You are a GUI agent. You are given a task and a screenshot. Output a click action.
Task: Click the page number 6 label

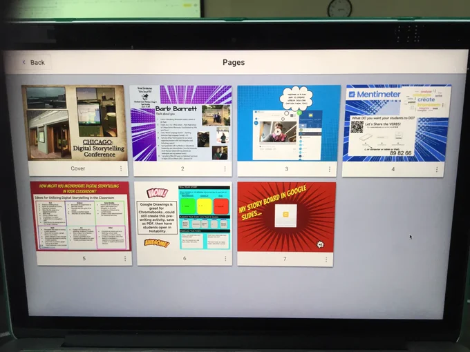(x=185, y=258)
